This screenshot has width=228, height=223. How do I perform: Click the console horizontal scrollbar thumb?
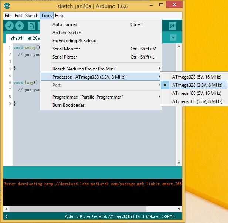[x=78, y=209]
